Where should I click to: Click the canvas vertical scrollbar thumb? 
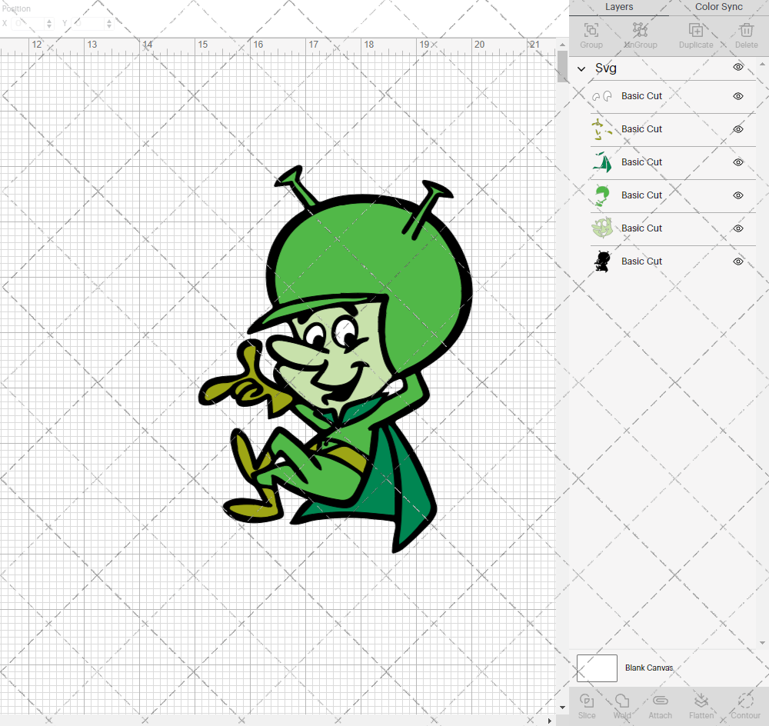563,66
